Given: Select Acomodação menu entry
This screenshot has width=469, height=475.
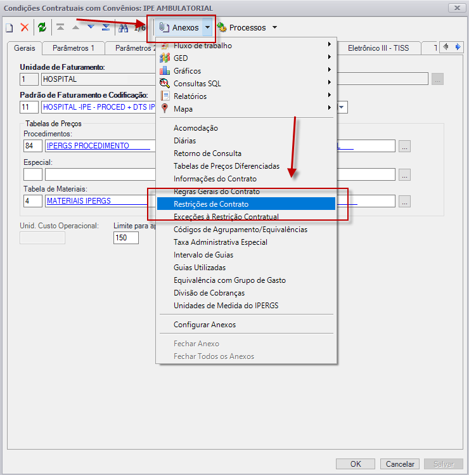Looking at the screenshot, I should (246, 128).
